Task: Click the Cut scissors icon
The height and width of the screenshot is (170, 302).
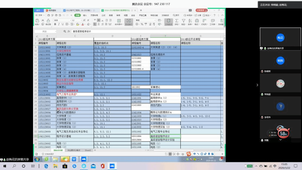Action: pyautogui.click(x=43, y=20)
